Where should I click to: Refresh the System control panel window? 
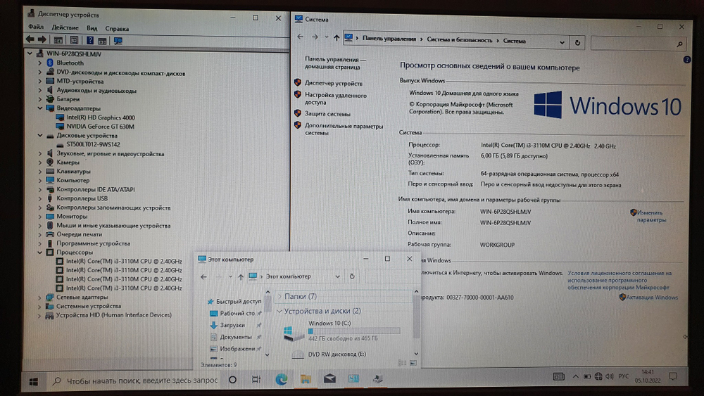[x=577, y=42]
